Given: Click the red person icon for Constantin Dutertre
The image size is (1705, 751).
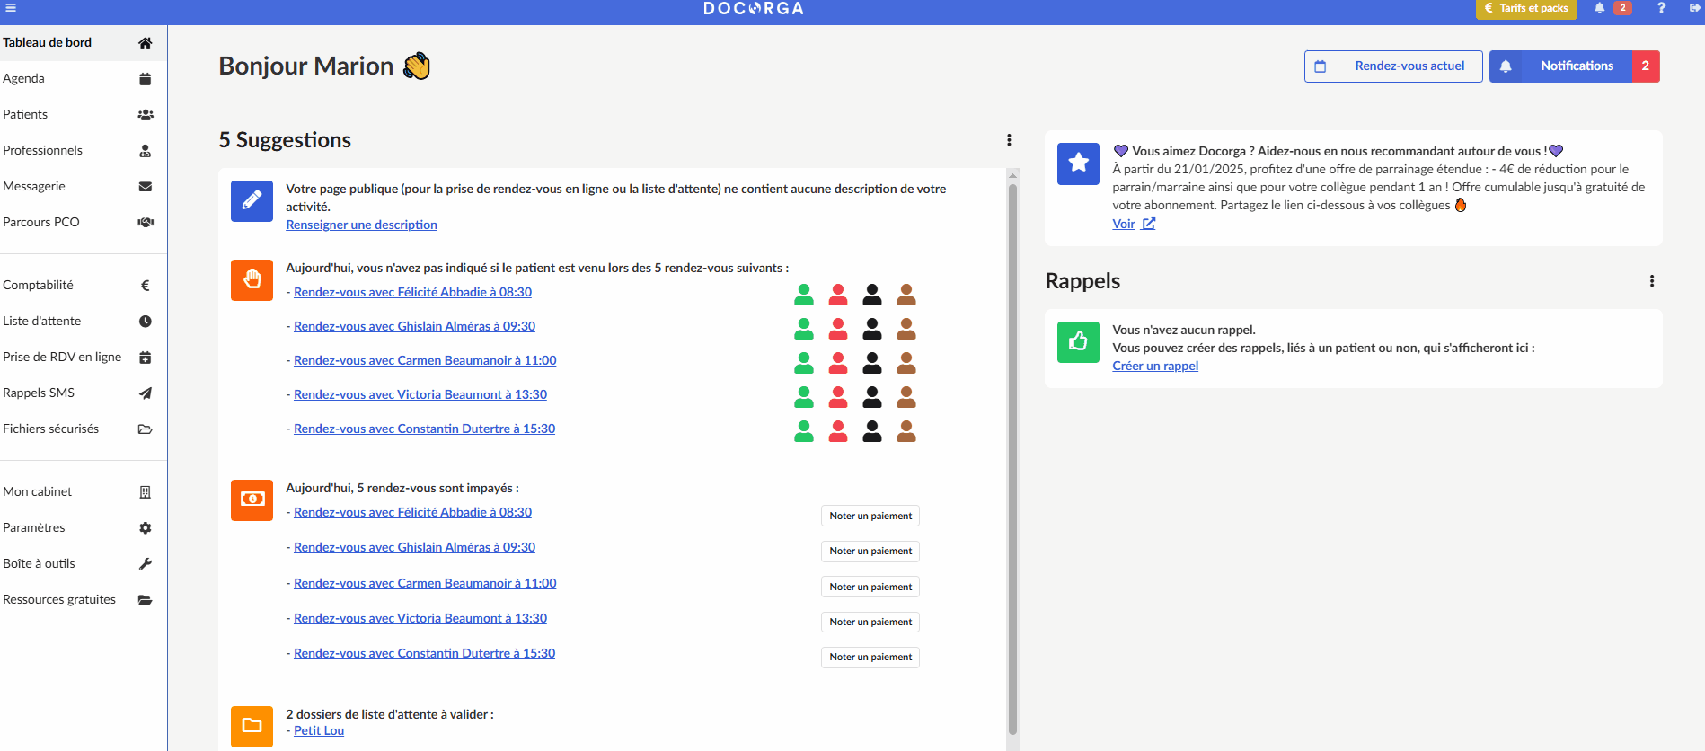Looking at the screenshot, I should [x=838, y=431].
